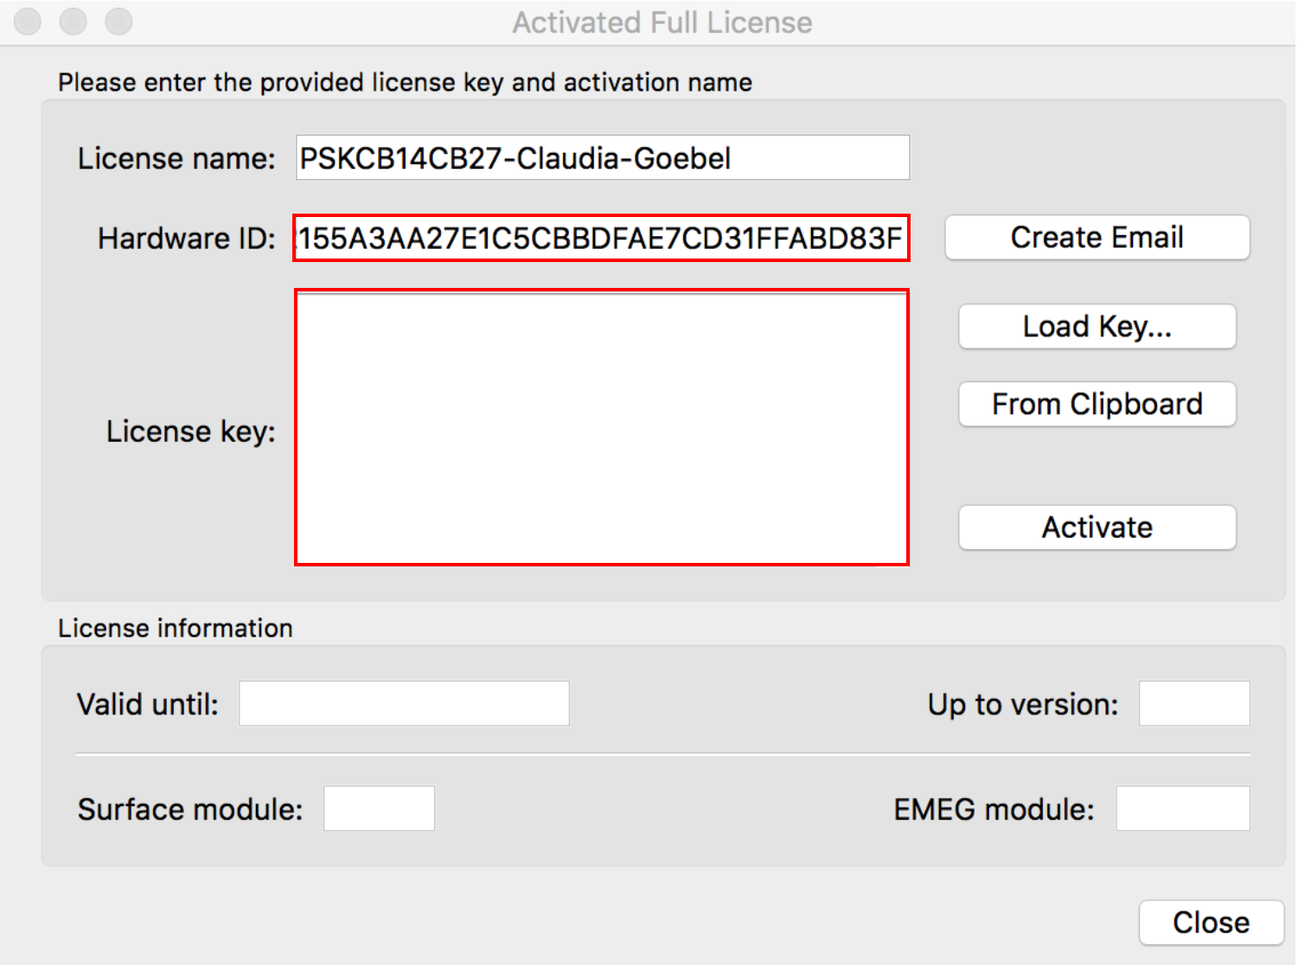Image resolution: width=1298 pixels, height=965 pixels.
Task: Select the EMEG module field
Action: coord(1182,809)
